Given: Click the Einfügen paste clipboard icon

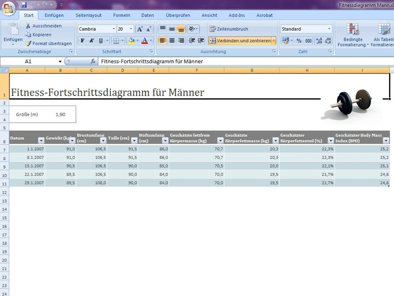Looking at the screenshot, I should click(x=13, y=29).
